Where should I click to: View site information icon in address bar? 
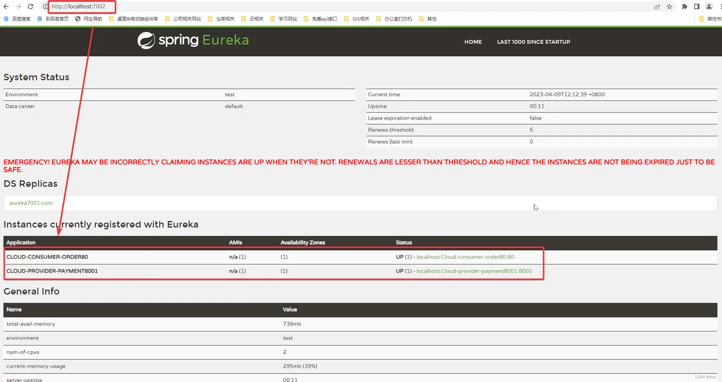[x=45, y=7]
